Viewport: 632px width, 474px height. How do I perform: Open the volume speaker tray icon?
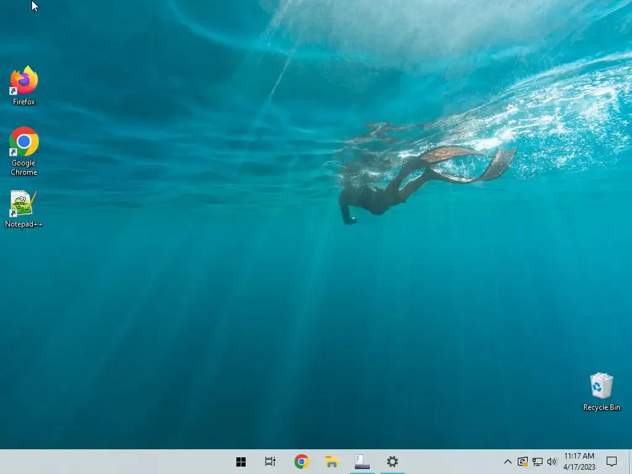coord(552,462)
